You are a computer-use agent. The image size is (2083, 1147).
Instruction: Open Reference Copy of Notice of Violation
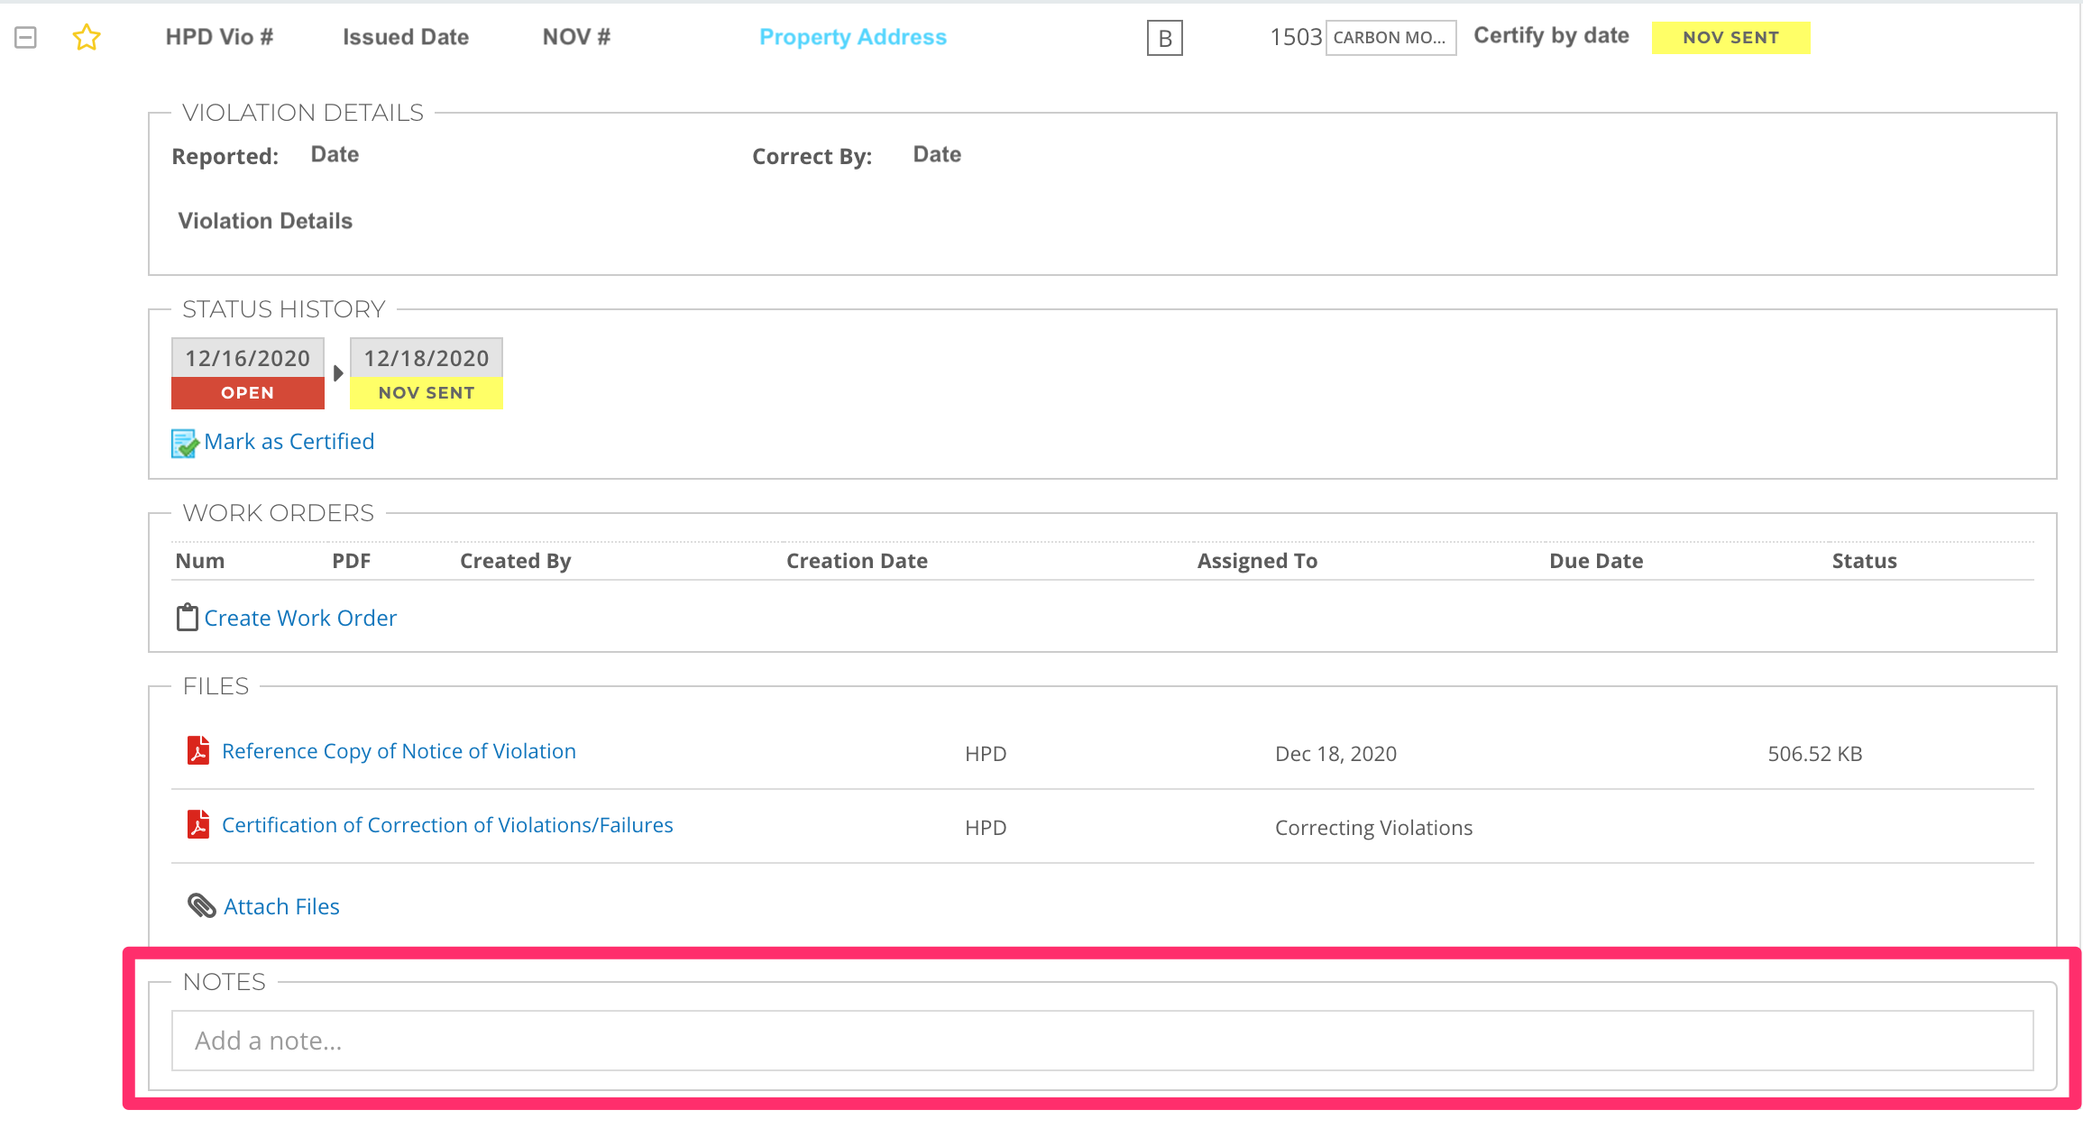click(x=399, y=751)
